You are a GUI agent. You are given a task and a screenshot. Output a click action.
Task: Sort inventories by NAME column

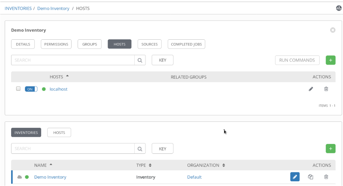pyautogui.click(x=43, y=165)
